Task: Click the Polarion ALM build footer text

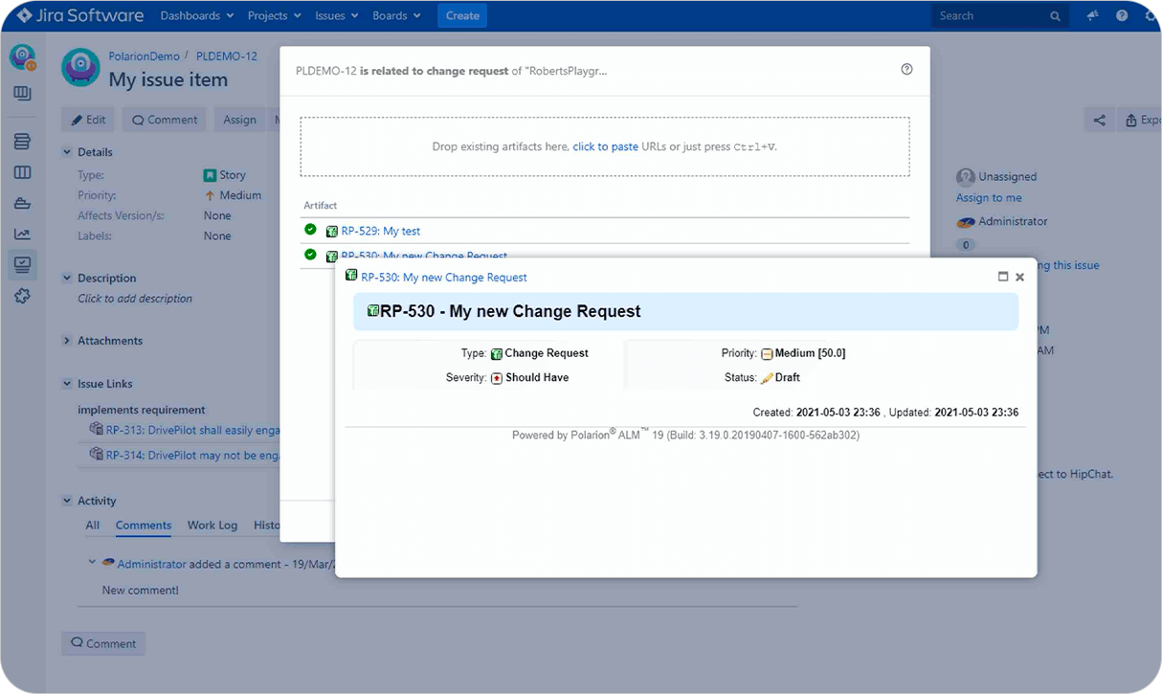Action: (685, 435)
